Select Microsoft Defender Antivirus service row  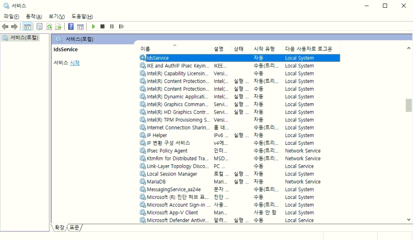point(178,220)
